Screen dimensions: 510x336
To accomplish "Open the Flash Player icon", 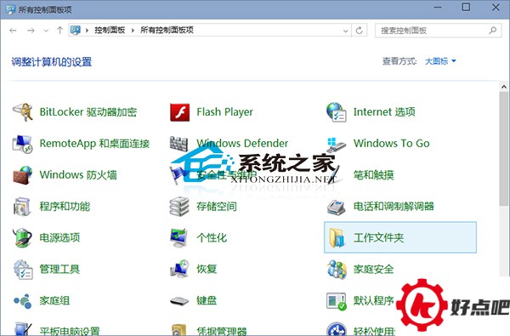I will (x=179, y=112).
